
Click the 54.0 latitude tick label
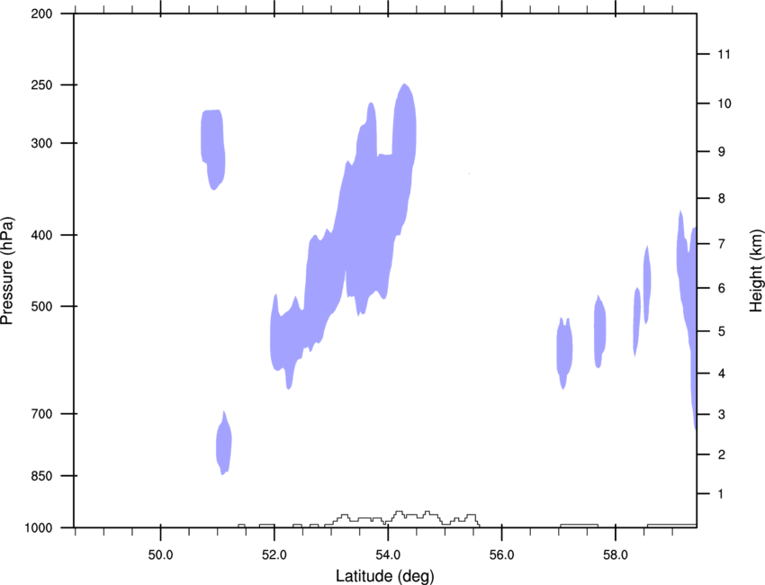click(x=388, y=555)
